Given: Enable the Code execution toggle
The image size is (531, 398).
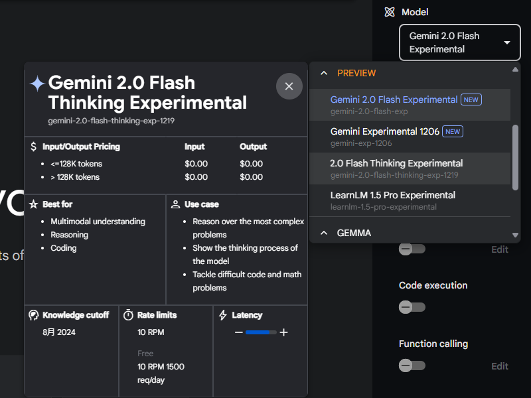Looking at the screenshot, I should [412, 307].
